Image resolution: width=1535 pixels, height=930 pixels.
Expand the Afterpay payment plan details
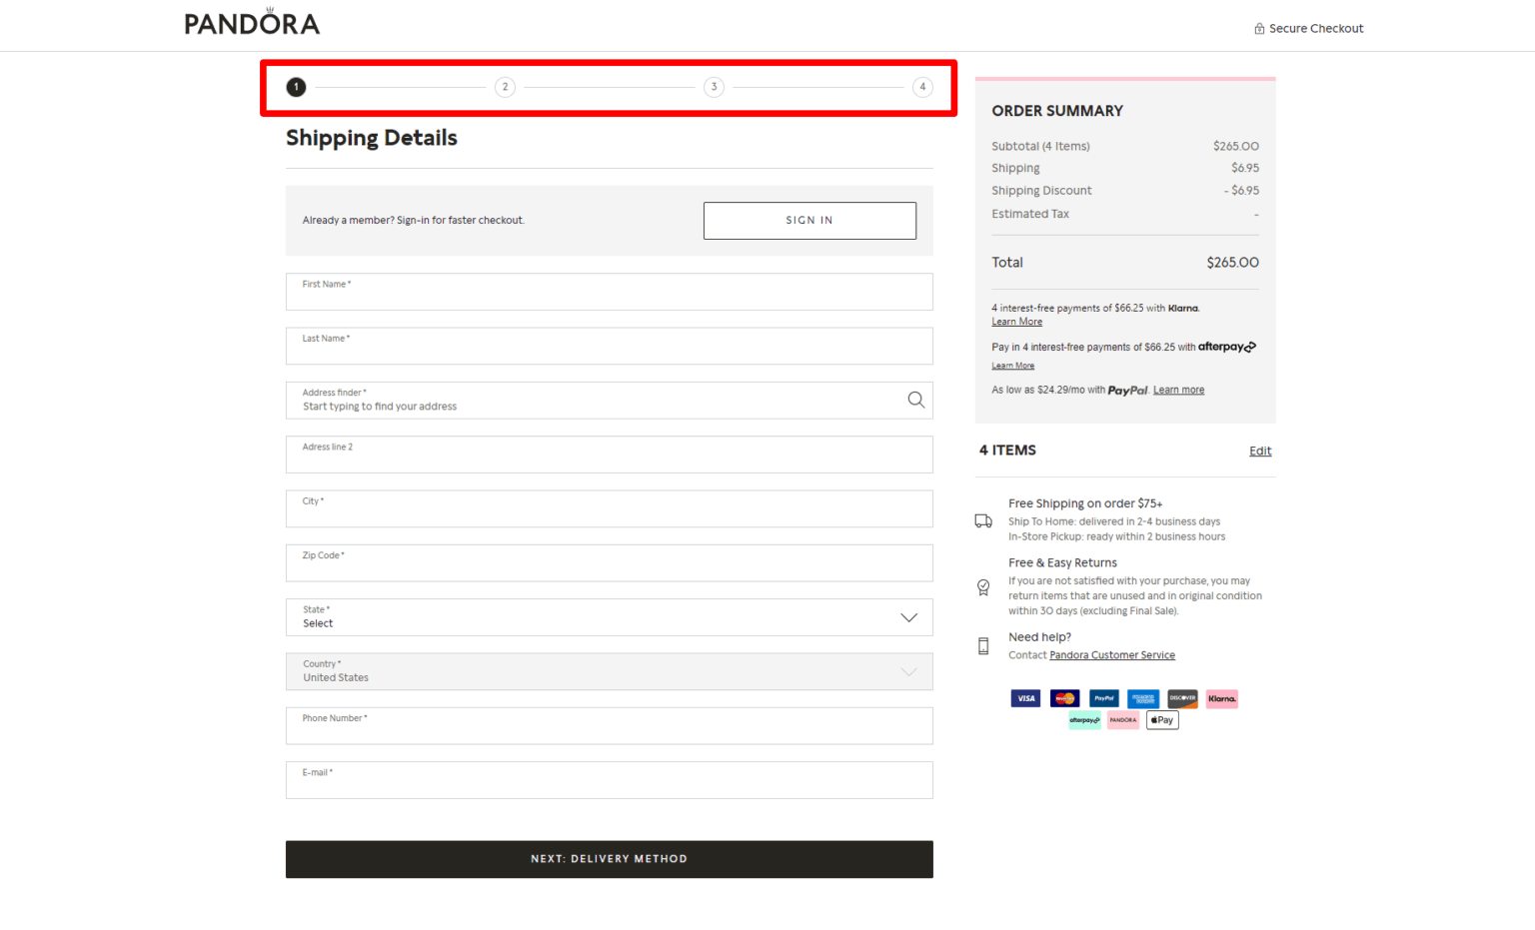1012,366
